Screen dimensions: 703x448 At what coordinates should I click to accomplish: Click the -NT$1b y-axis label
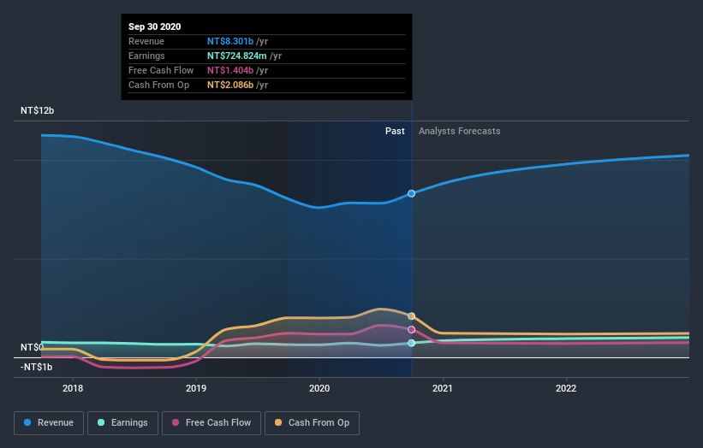pos(36,367)
